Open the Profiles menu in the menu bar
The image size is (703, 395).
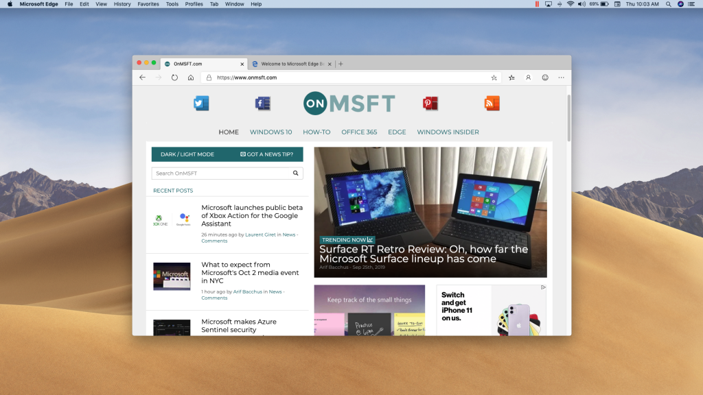coord(194,4)
